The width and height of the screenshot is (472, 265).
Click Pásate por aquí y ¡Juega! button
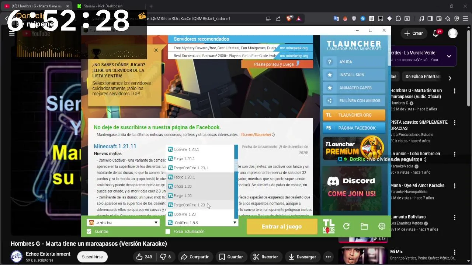pyautogui.click(x=277, y=64)
